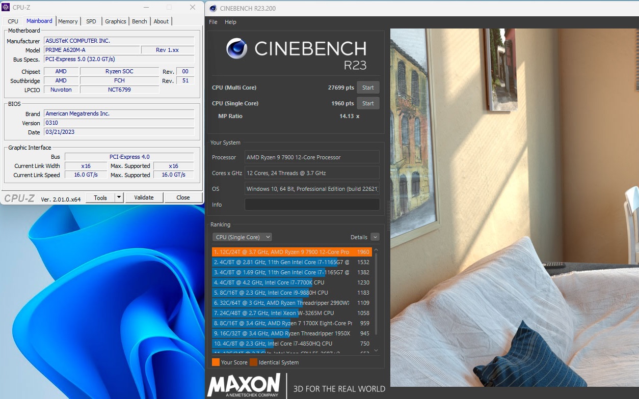The image size is (639, 399).
Task: Select the Ryzen 7 1700X ranking row
Action: (292, 323)
